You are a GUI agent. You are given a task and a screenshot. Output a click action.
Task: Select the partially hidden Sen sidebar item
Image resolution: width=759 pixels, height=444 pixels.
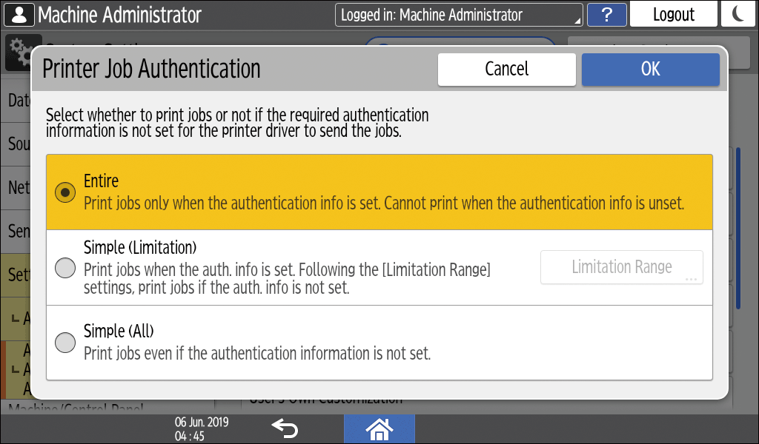click(x=18, y=231)
